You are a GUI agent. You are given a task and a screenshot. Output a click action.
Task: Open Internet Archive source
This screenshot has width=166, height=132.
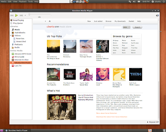20,60
